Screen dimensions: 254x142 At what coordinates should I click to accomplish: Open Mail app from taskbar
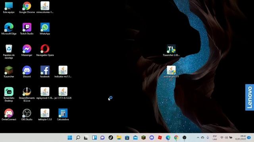tap(135, 138)
